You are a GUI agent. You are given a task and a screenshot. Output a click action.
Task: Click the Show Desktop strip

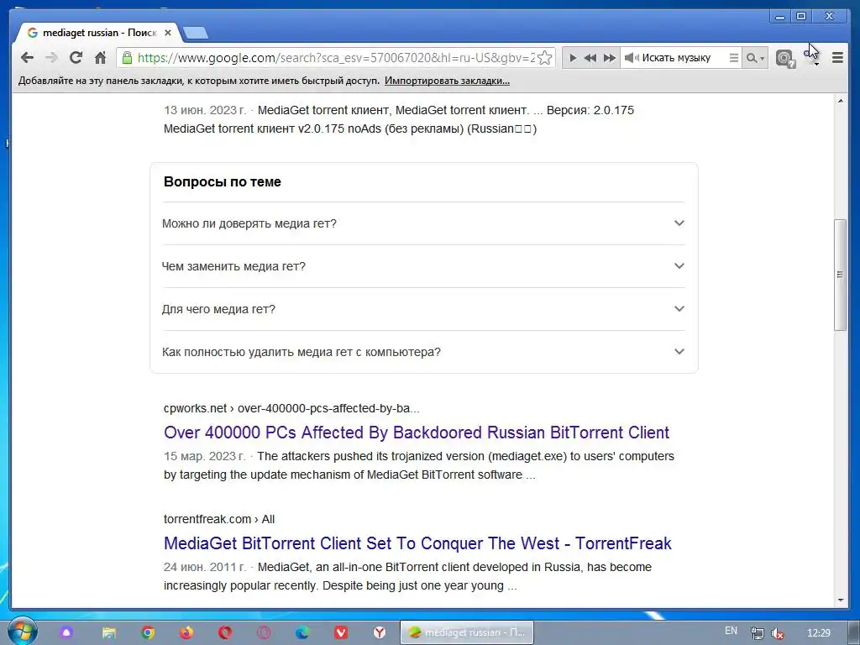tap(854, 632)
